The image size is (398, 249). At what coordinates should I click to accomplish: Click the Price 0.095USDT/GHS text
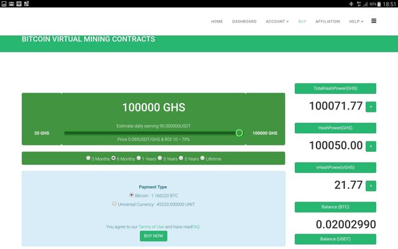pyautogui.click(x=154, y=139)
